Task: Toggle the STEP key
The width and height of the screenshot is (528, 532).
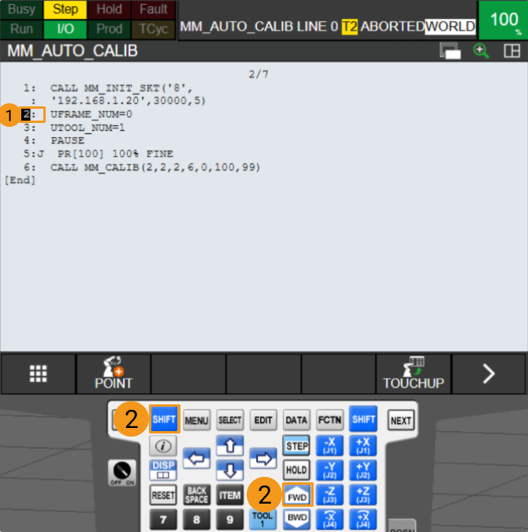Action: point(296,445)
